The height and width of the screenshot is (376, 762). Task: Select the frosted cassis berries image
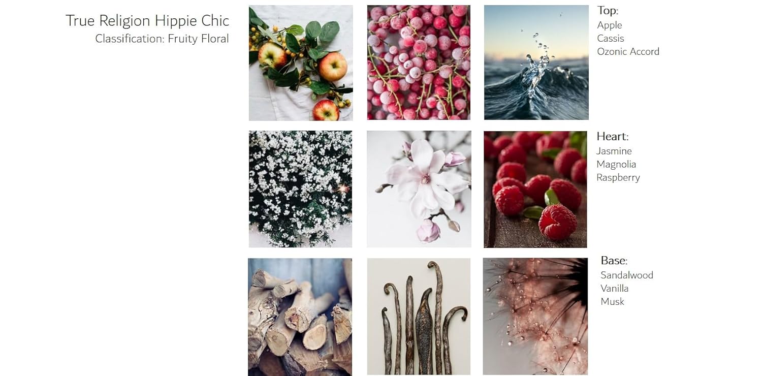(x=419, y=62)
